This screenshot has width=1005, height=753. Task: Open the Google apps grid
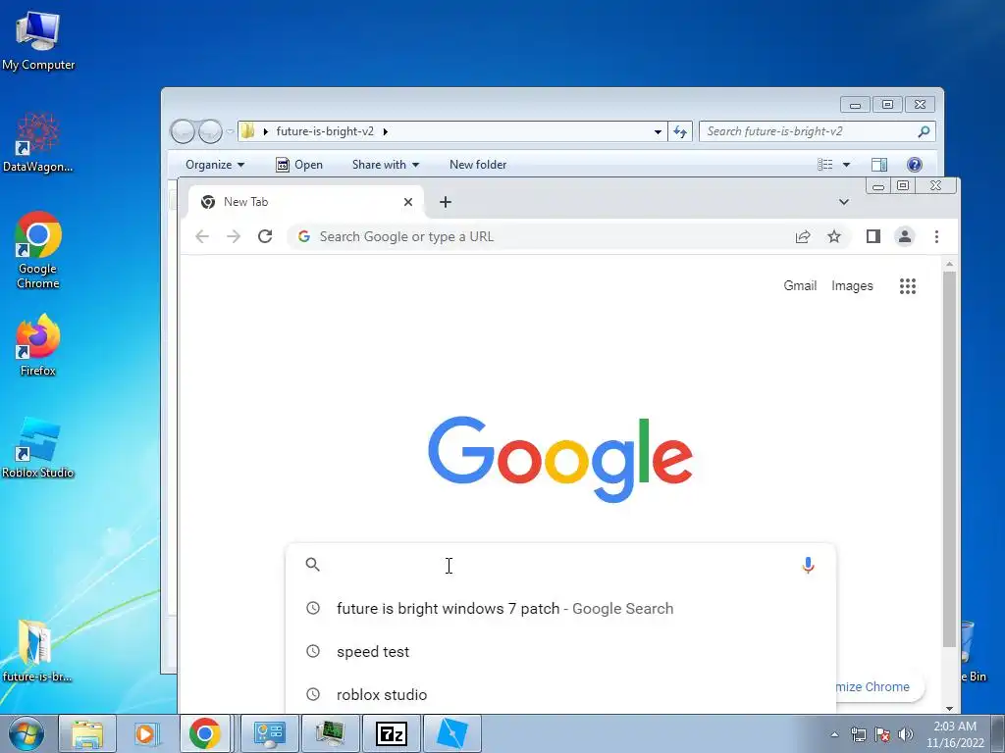pyautogui.click(x=908, y=286)
